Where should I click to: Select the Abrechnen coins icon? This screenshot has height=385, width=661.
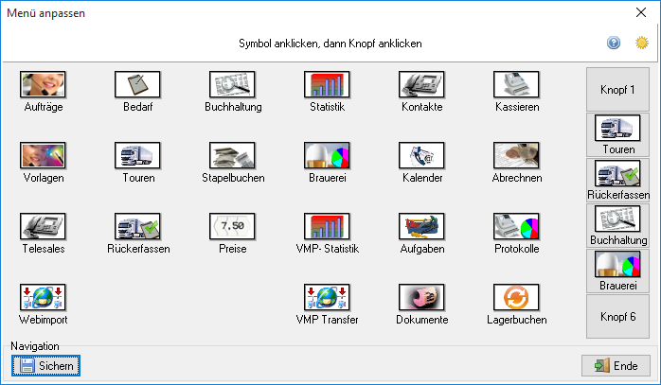(x=516, y=155)
